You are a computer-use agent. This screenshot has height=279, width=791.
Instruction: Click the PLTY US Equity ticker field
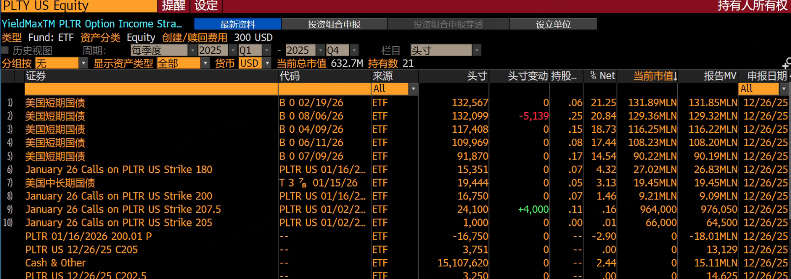click(x=79, y=6)
